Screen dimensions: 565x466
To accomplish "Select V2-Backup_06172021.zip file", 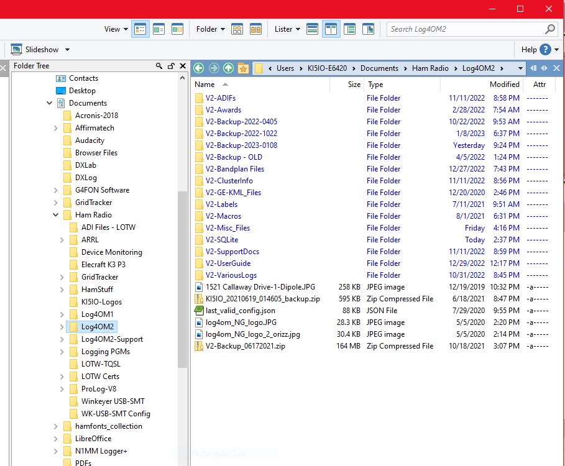I will [x=246, y=346].
